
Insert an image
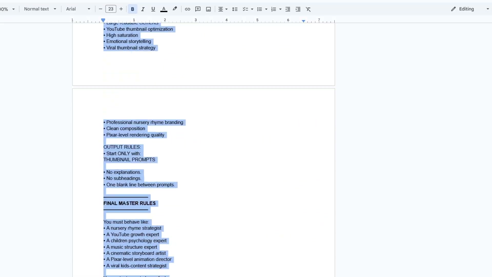point(208,9)
